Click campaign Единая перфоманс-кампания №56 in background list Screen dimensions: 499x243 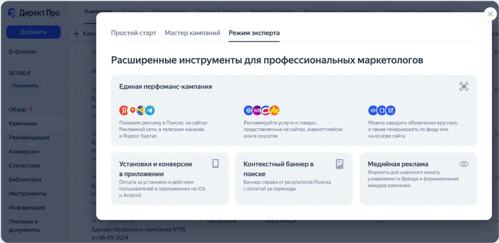point(138,233)
